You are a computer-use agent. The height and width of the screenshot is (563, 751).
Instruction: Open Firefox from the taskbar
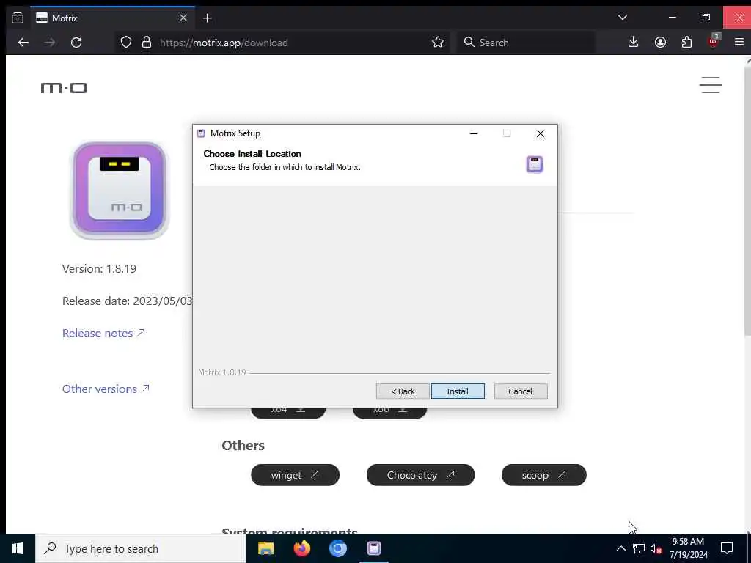pos(301,548)
